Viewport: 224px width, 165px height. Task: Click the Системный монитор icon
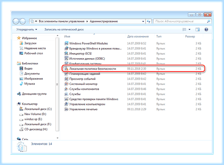point(66,84)
